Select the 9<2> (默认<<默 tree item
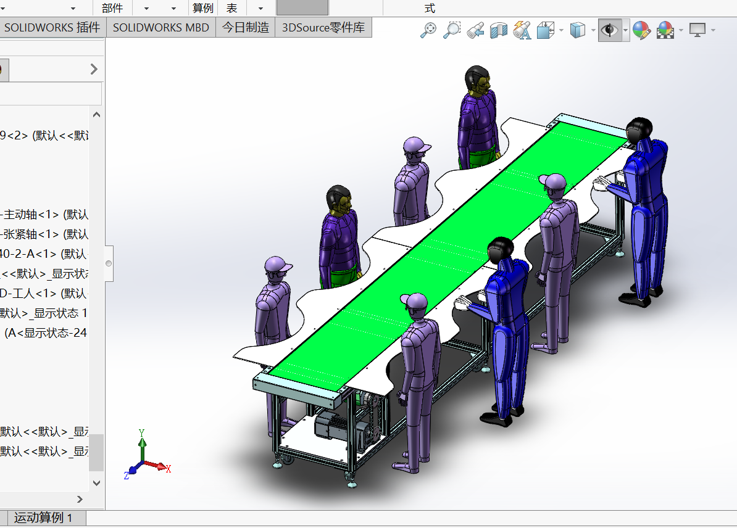Screen dimensions: 737x528 pyautogui.click(x=44, y=136)
